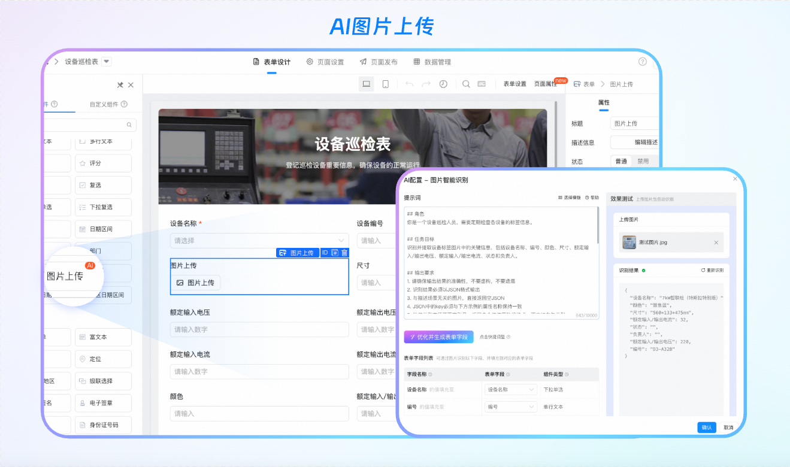Click the prompt textarea scrollbar
Screen dimensions: 790x467
pos(597,225)
